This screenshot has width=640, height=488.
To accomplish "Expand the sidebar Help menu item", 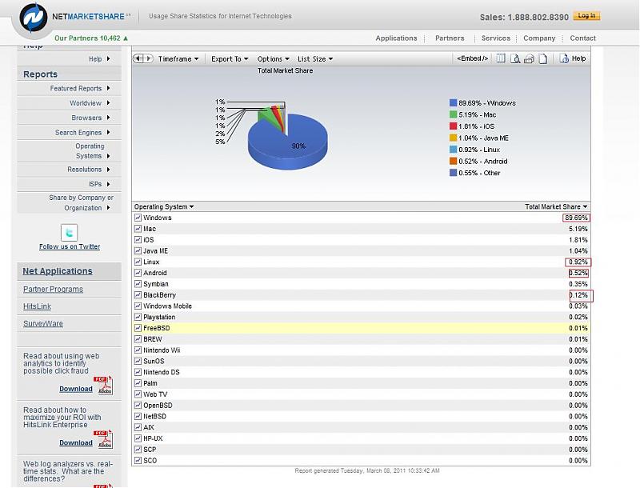I will pyautogui.click(x=99, y=58).
